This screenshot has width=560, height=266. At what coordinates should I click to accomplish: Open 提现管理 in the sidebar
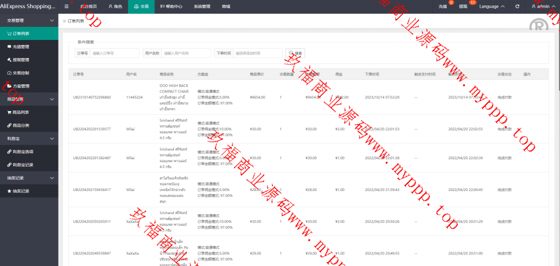click(21, 60)
